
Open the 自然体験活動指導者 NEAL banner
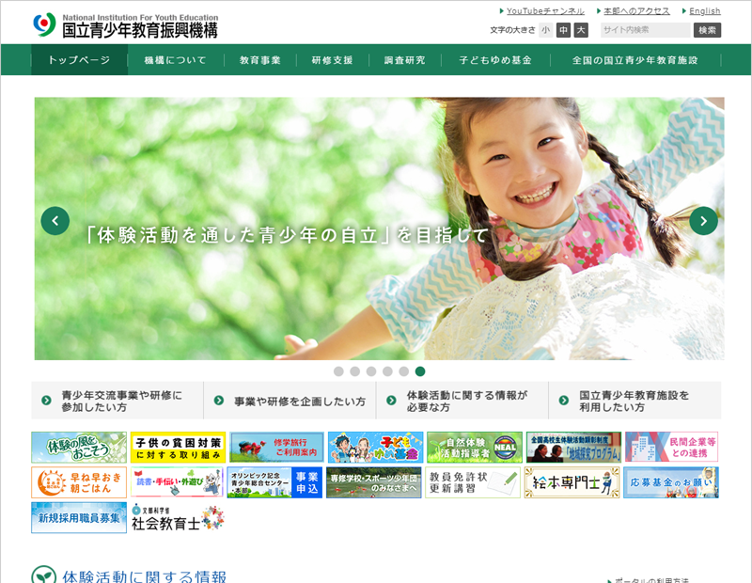point(475,448)
